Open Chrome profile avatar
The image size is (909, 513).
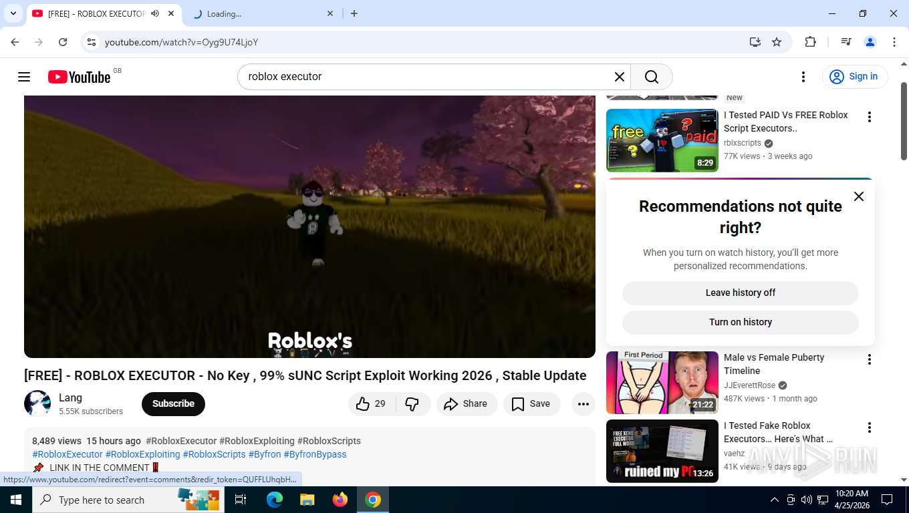pos(870,42)
